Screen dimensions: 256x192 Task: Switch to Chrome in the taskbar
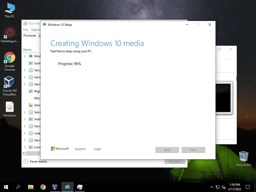43,187
